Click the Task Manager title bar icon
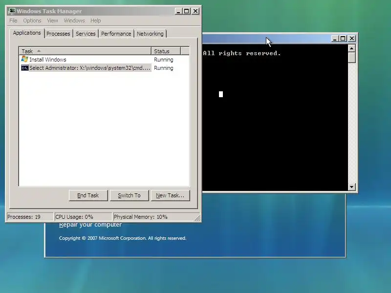 (11, 11)
